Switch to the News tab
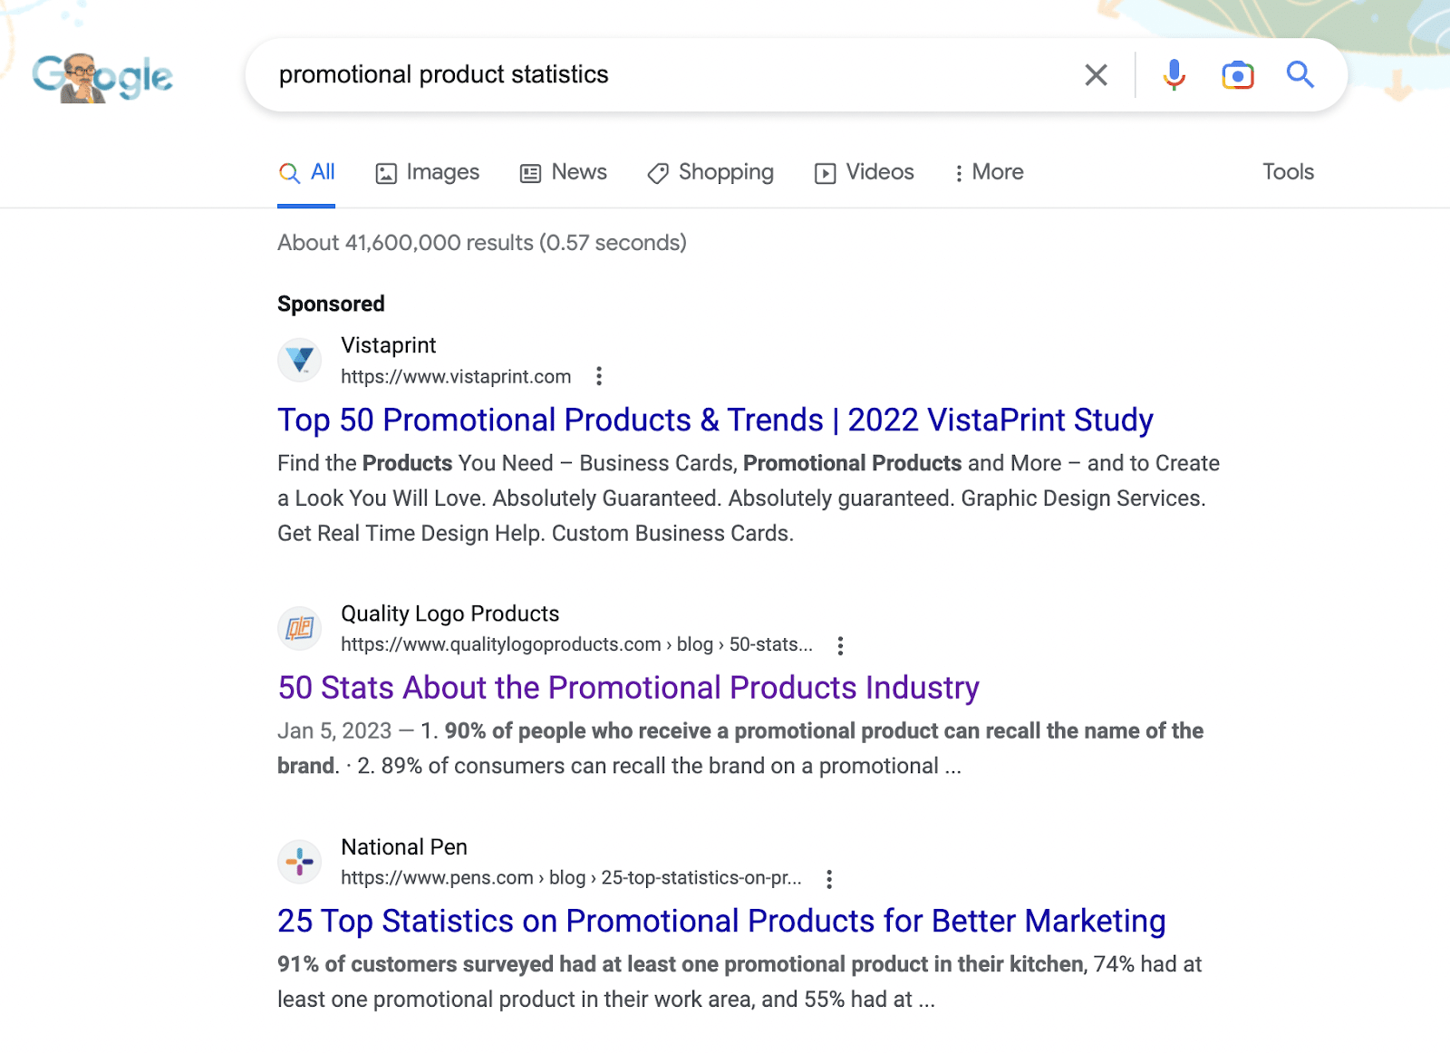This screenshot has height=1053, width=1450. 563,172
